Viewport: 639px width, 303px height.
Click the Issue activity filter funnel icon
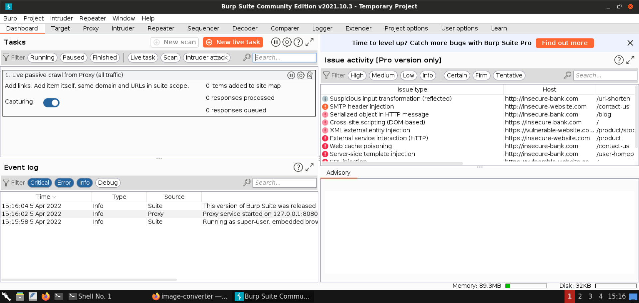pyautogui.click(x=326, y=76)
